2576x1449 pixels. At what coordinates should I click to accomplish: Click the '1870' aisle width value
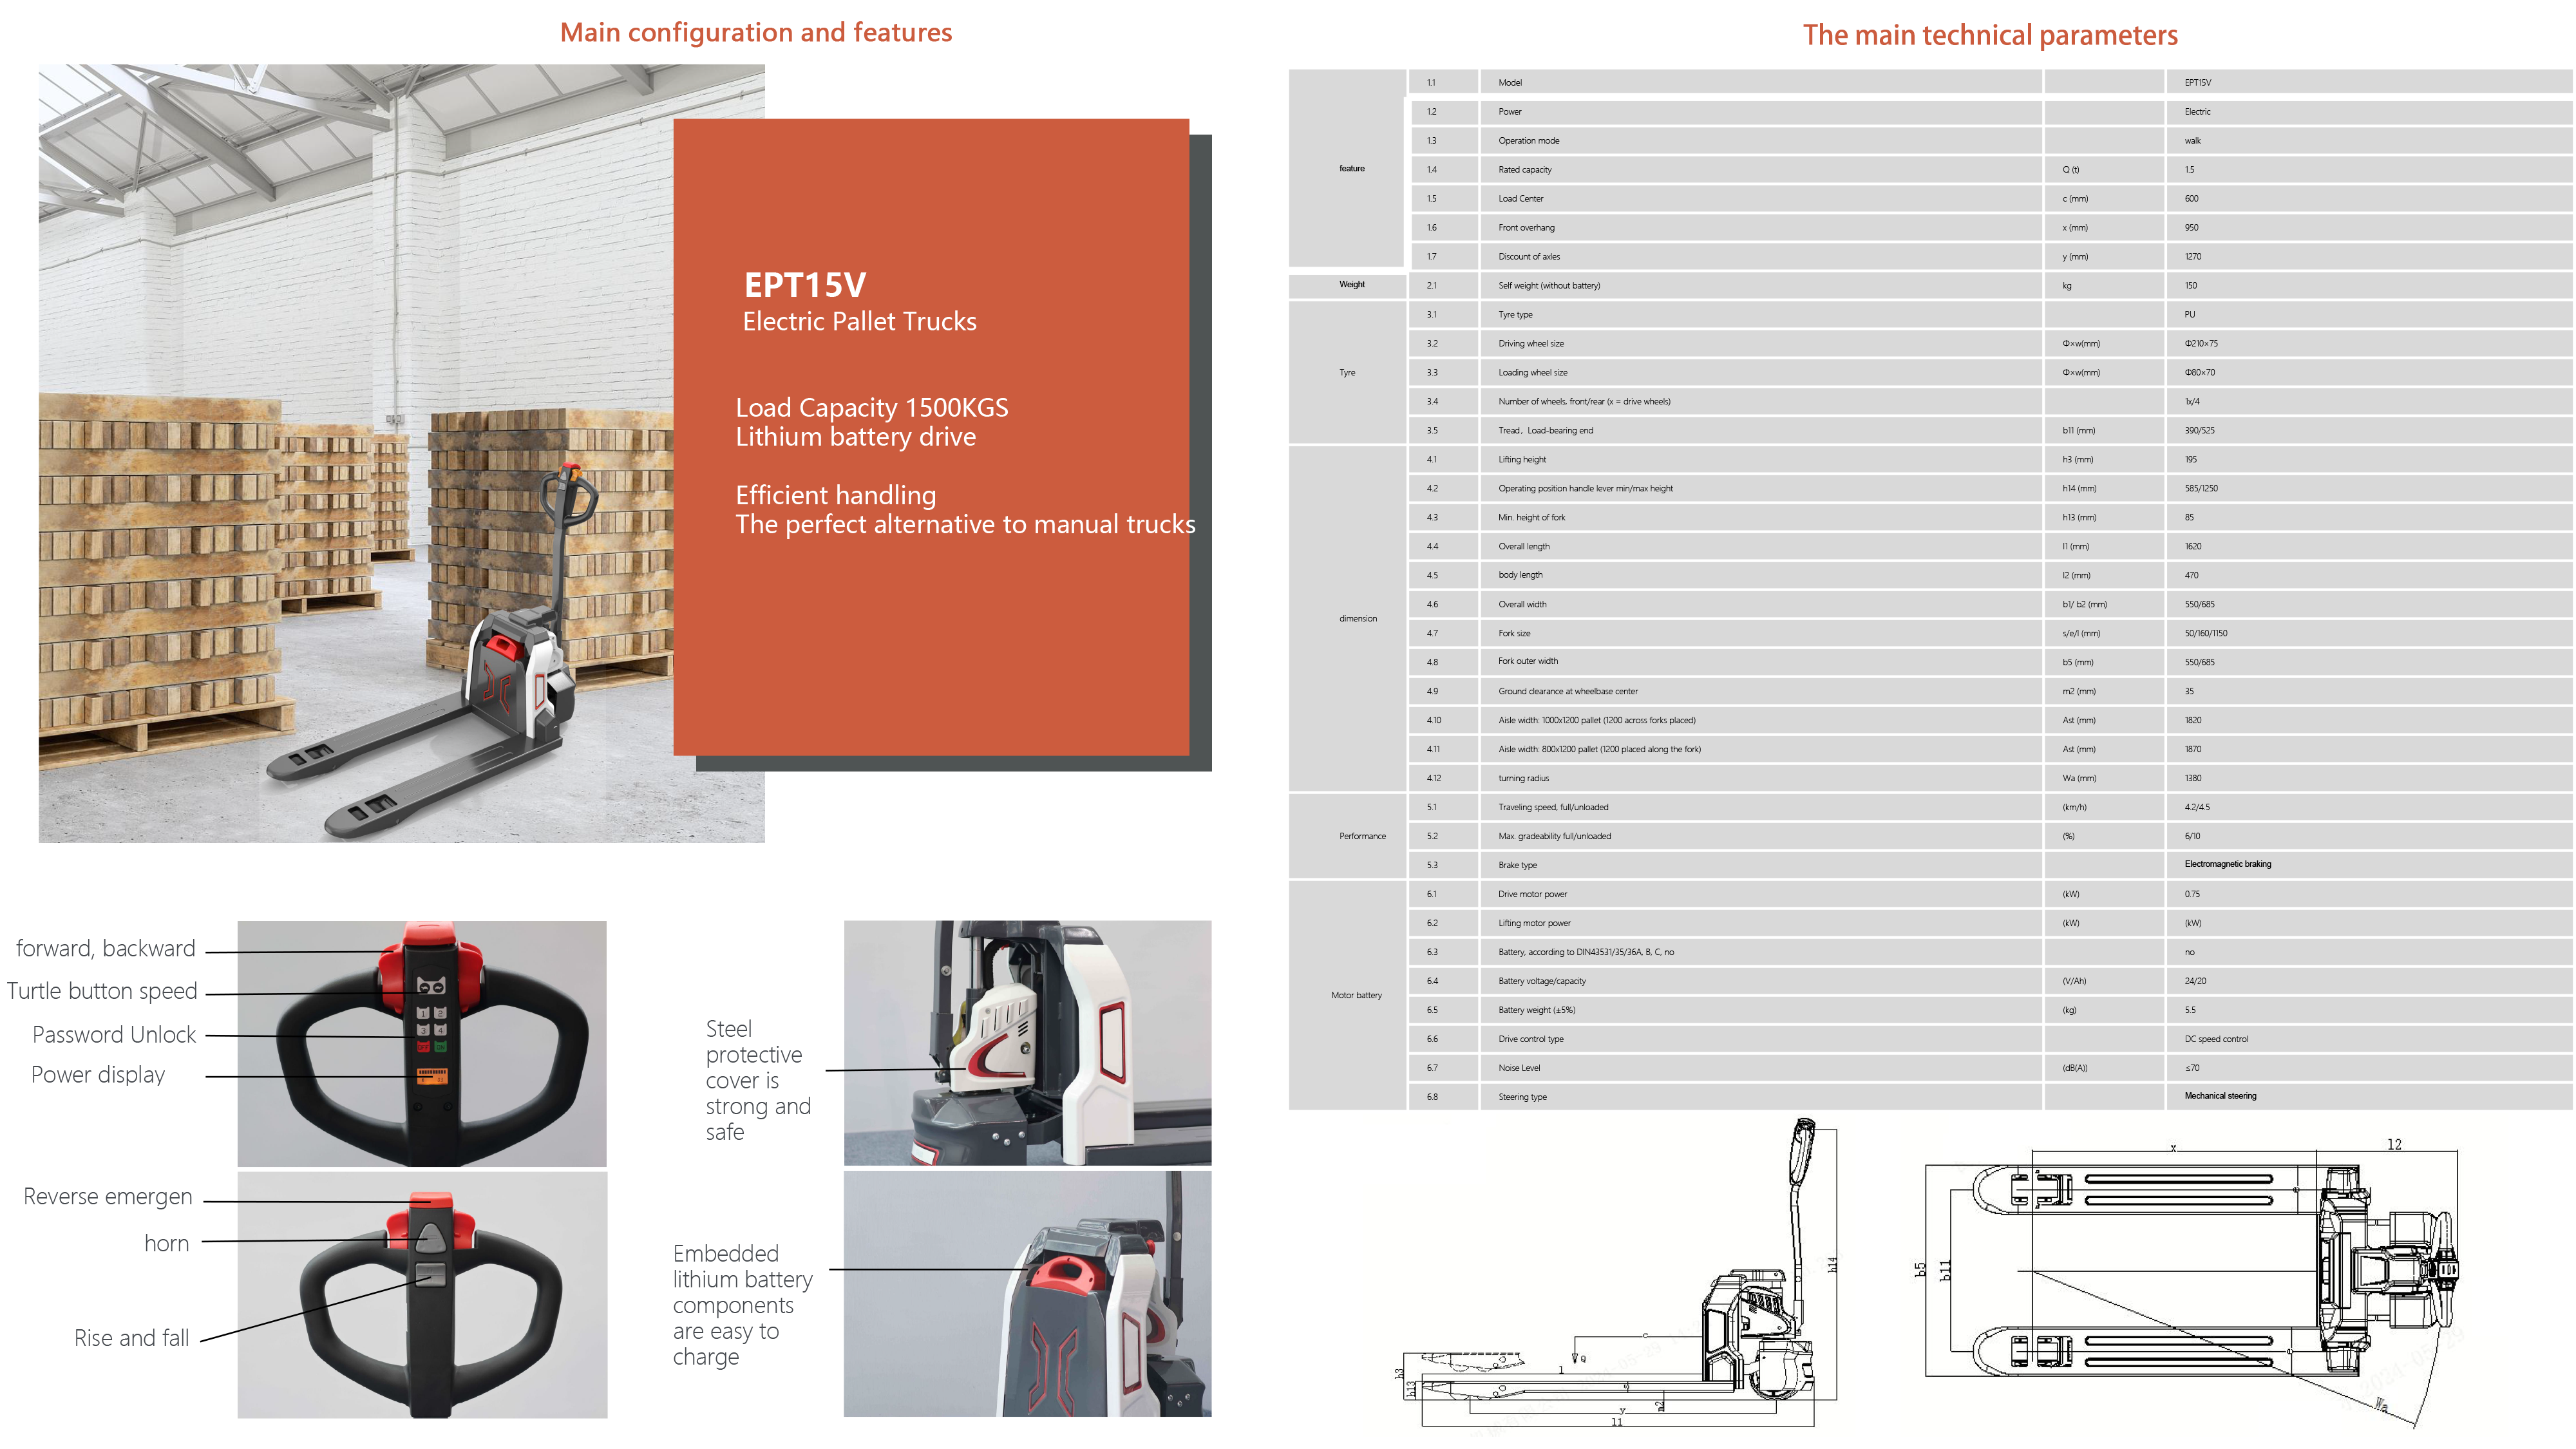click(x=2192, y=750)
